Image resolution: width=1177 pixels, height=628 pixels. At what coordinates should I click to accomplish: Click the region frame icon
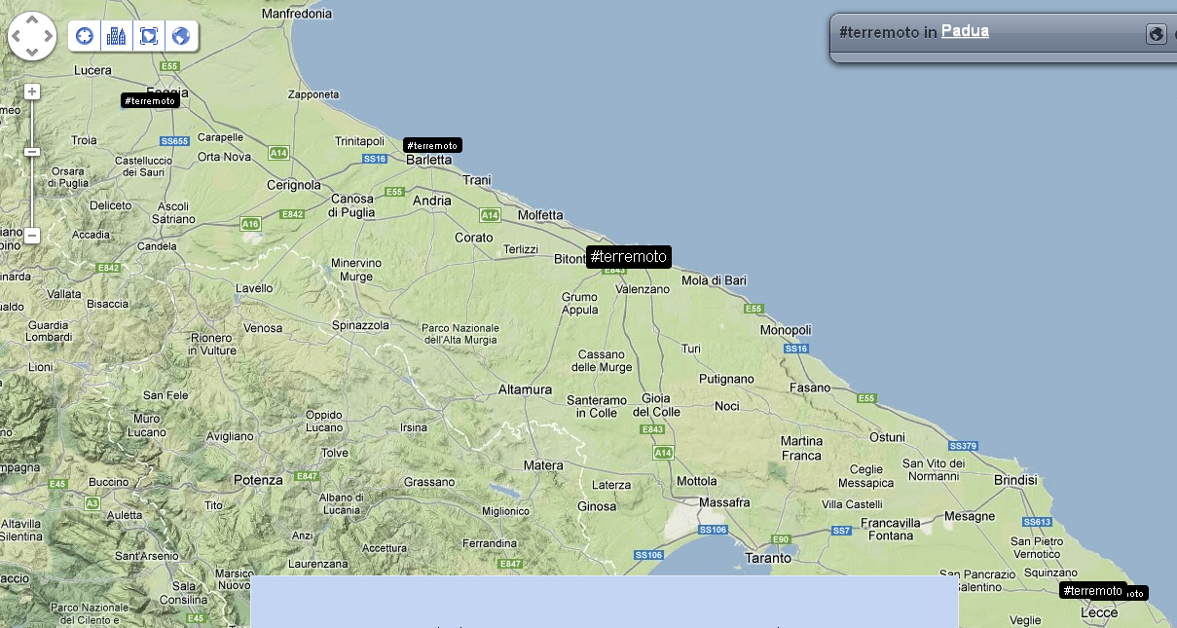click(149, 36)
